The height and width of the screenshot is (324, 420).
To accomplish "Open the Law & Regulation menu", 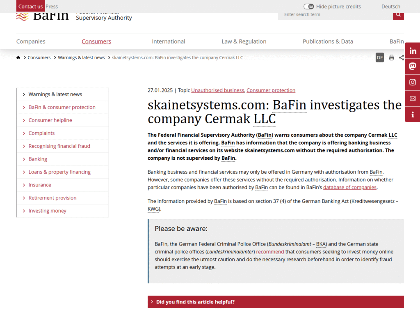I will coord(244,41).
